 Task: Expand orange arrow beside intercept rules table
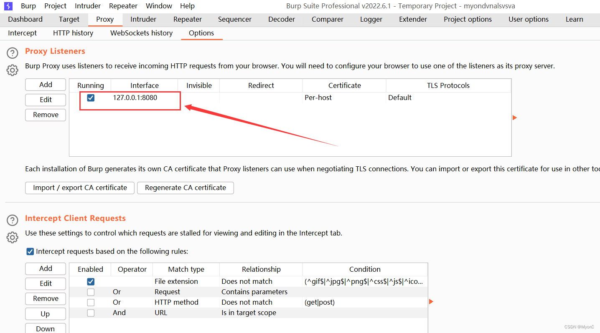[431, 301]
